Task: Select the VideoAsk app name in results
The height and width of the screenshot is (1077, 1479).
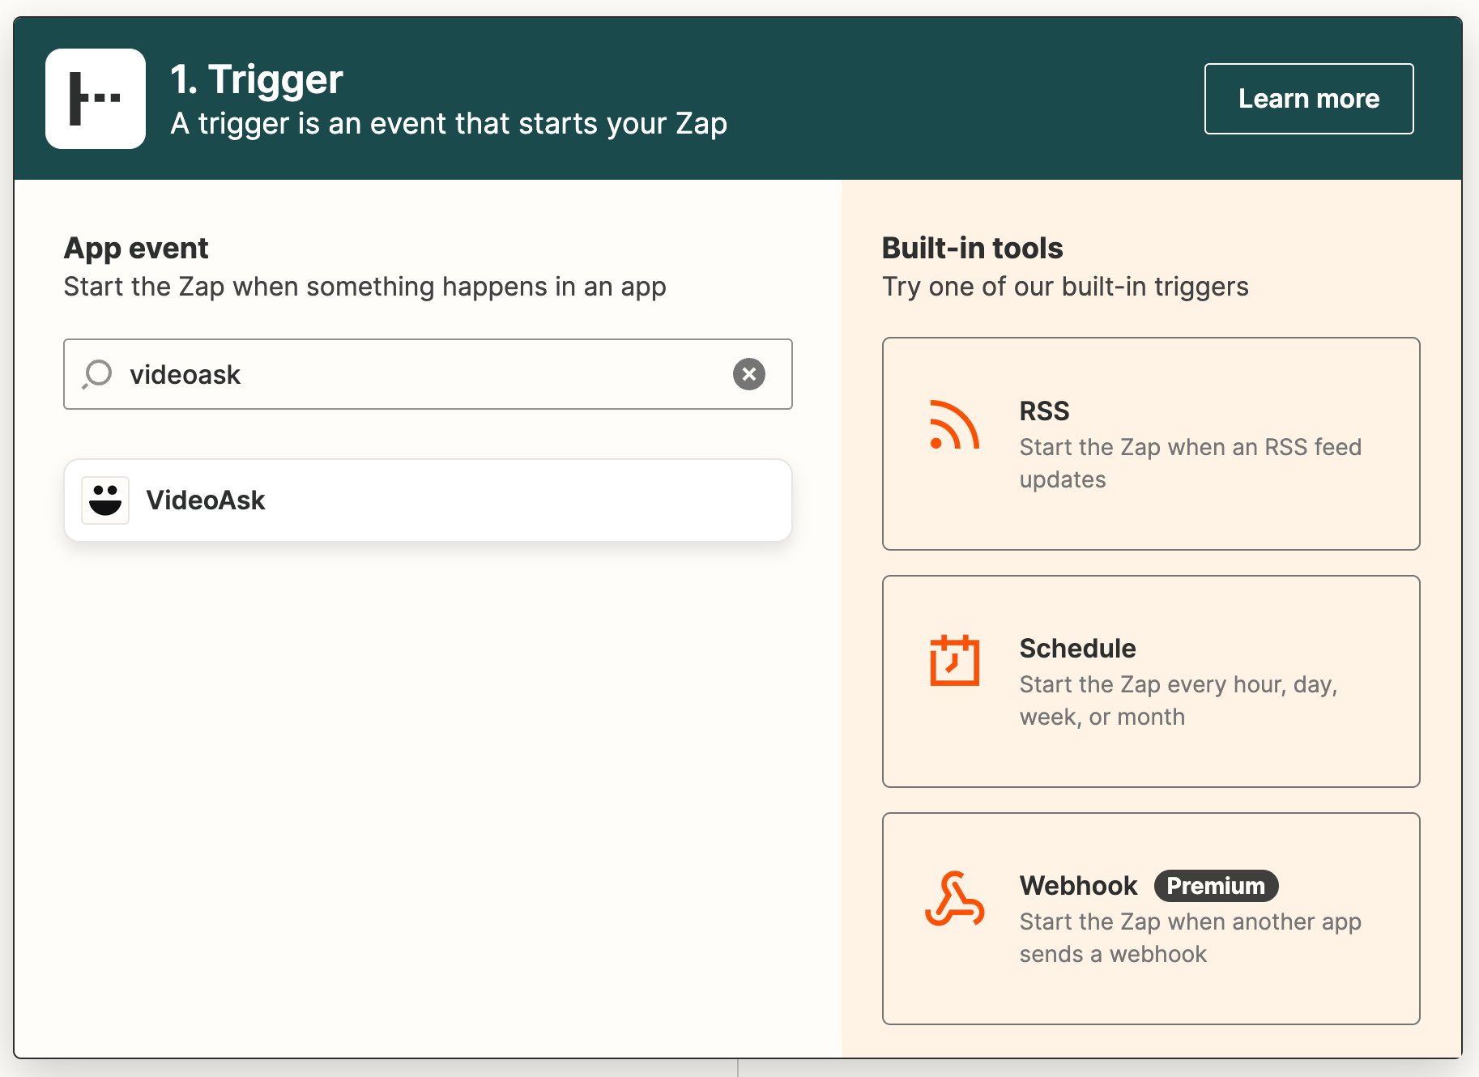Action: 206,500
